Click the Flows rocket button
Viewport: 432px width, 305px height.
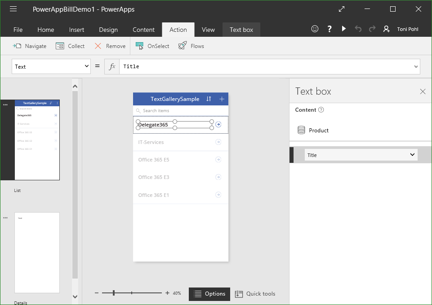click(x=191, y=46)
